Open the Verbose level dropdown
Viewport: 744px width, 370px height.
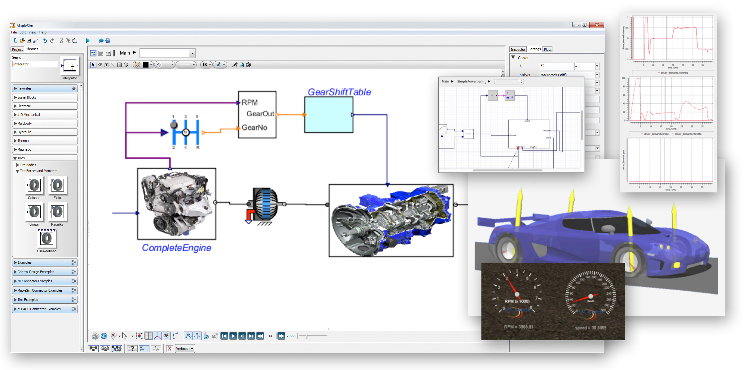(185, 349)
